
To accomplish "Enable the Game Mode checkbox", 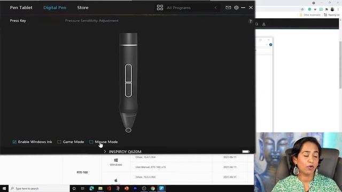I will tap(59, 142).
